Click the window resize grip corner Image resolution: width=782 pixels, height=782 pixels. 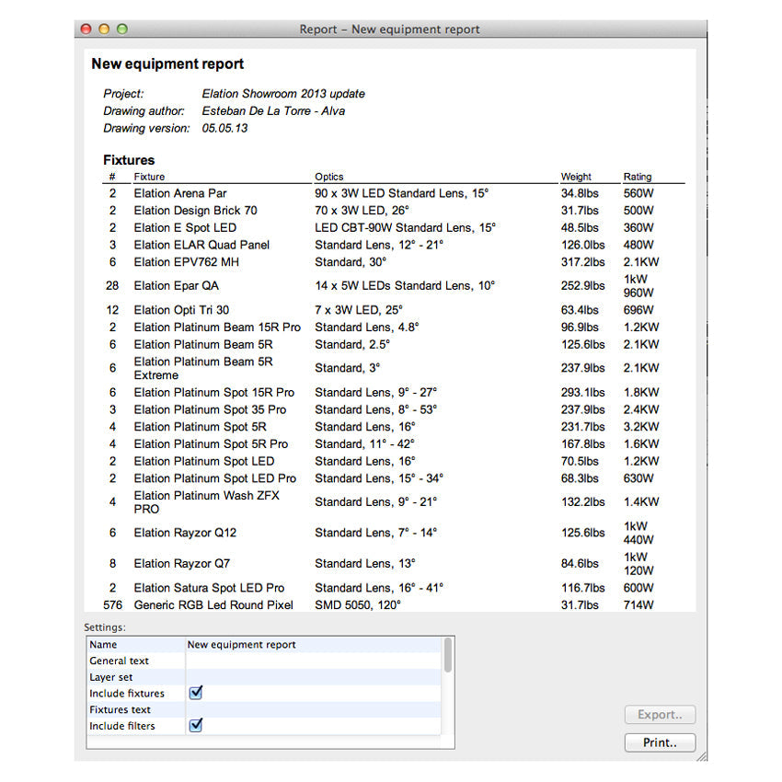[x=701, y=755]
